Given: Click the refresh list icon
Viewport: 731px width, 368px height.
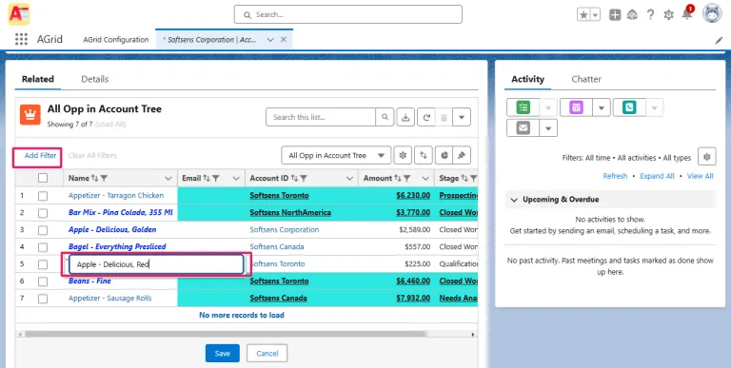Looking at the screenshot, I should click(426, 117).
